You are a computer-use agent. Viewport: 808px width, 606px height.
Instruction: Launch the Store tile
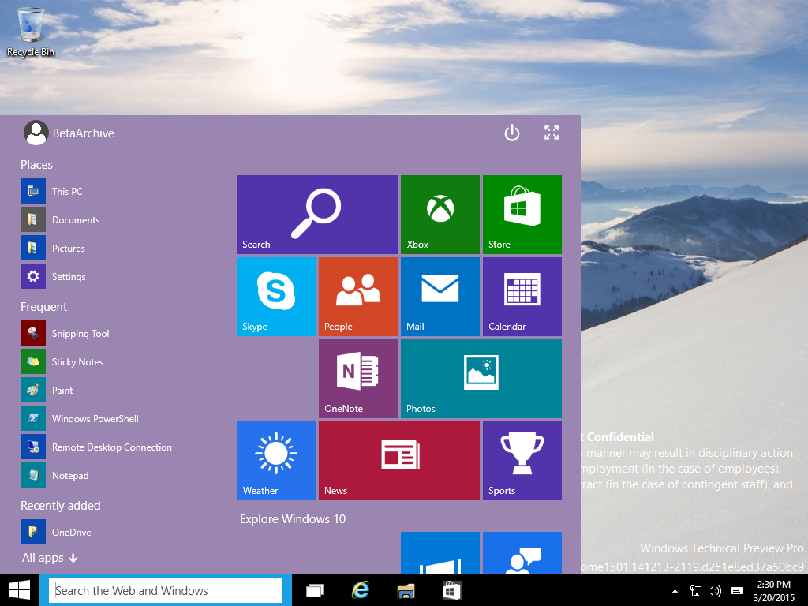(x=522, y=214)
